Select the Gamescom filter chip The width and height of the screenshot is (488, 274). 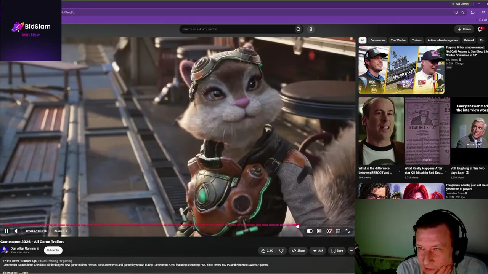coord(377,40)
